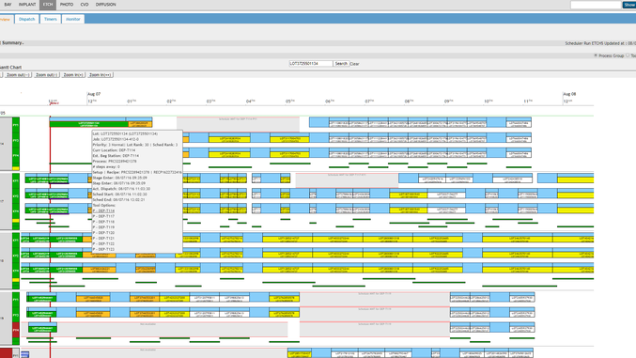Image resolution: width=636 pixels, height=358 pixels.
Task: Select the Process Group radio button
Action: click(596, 55)
